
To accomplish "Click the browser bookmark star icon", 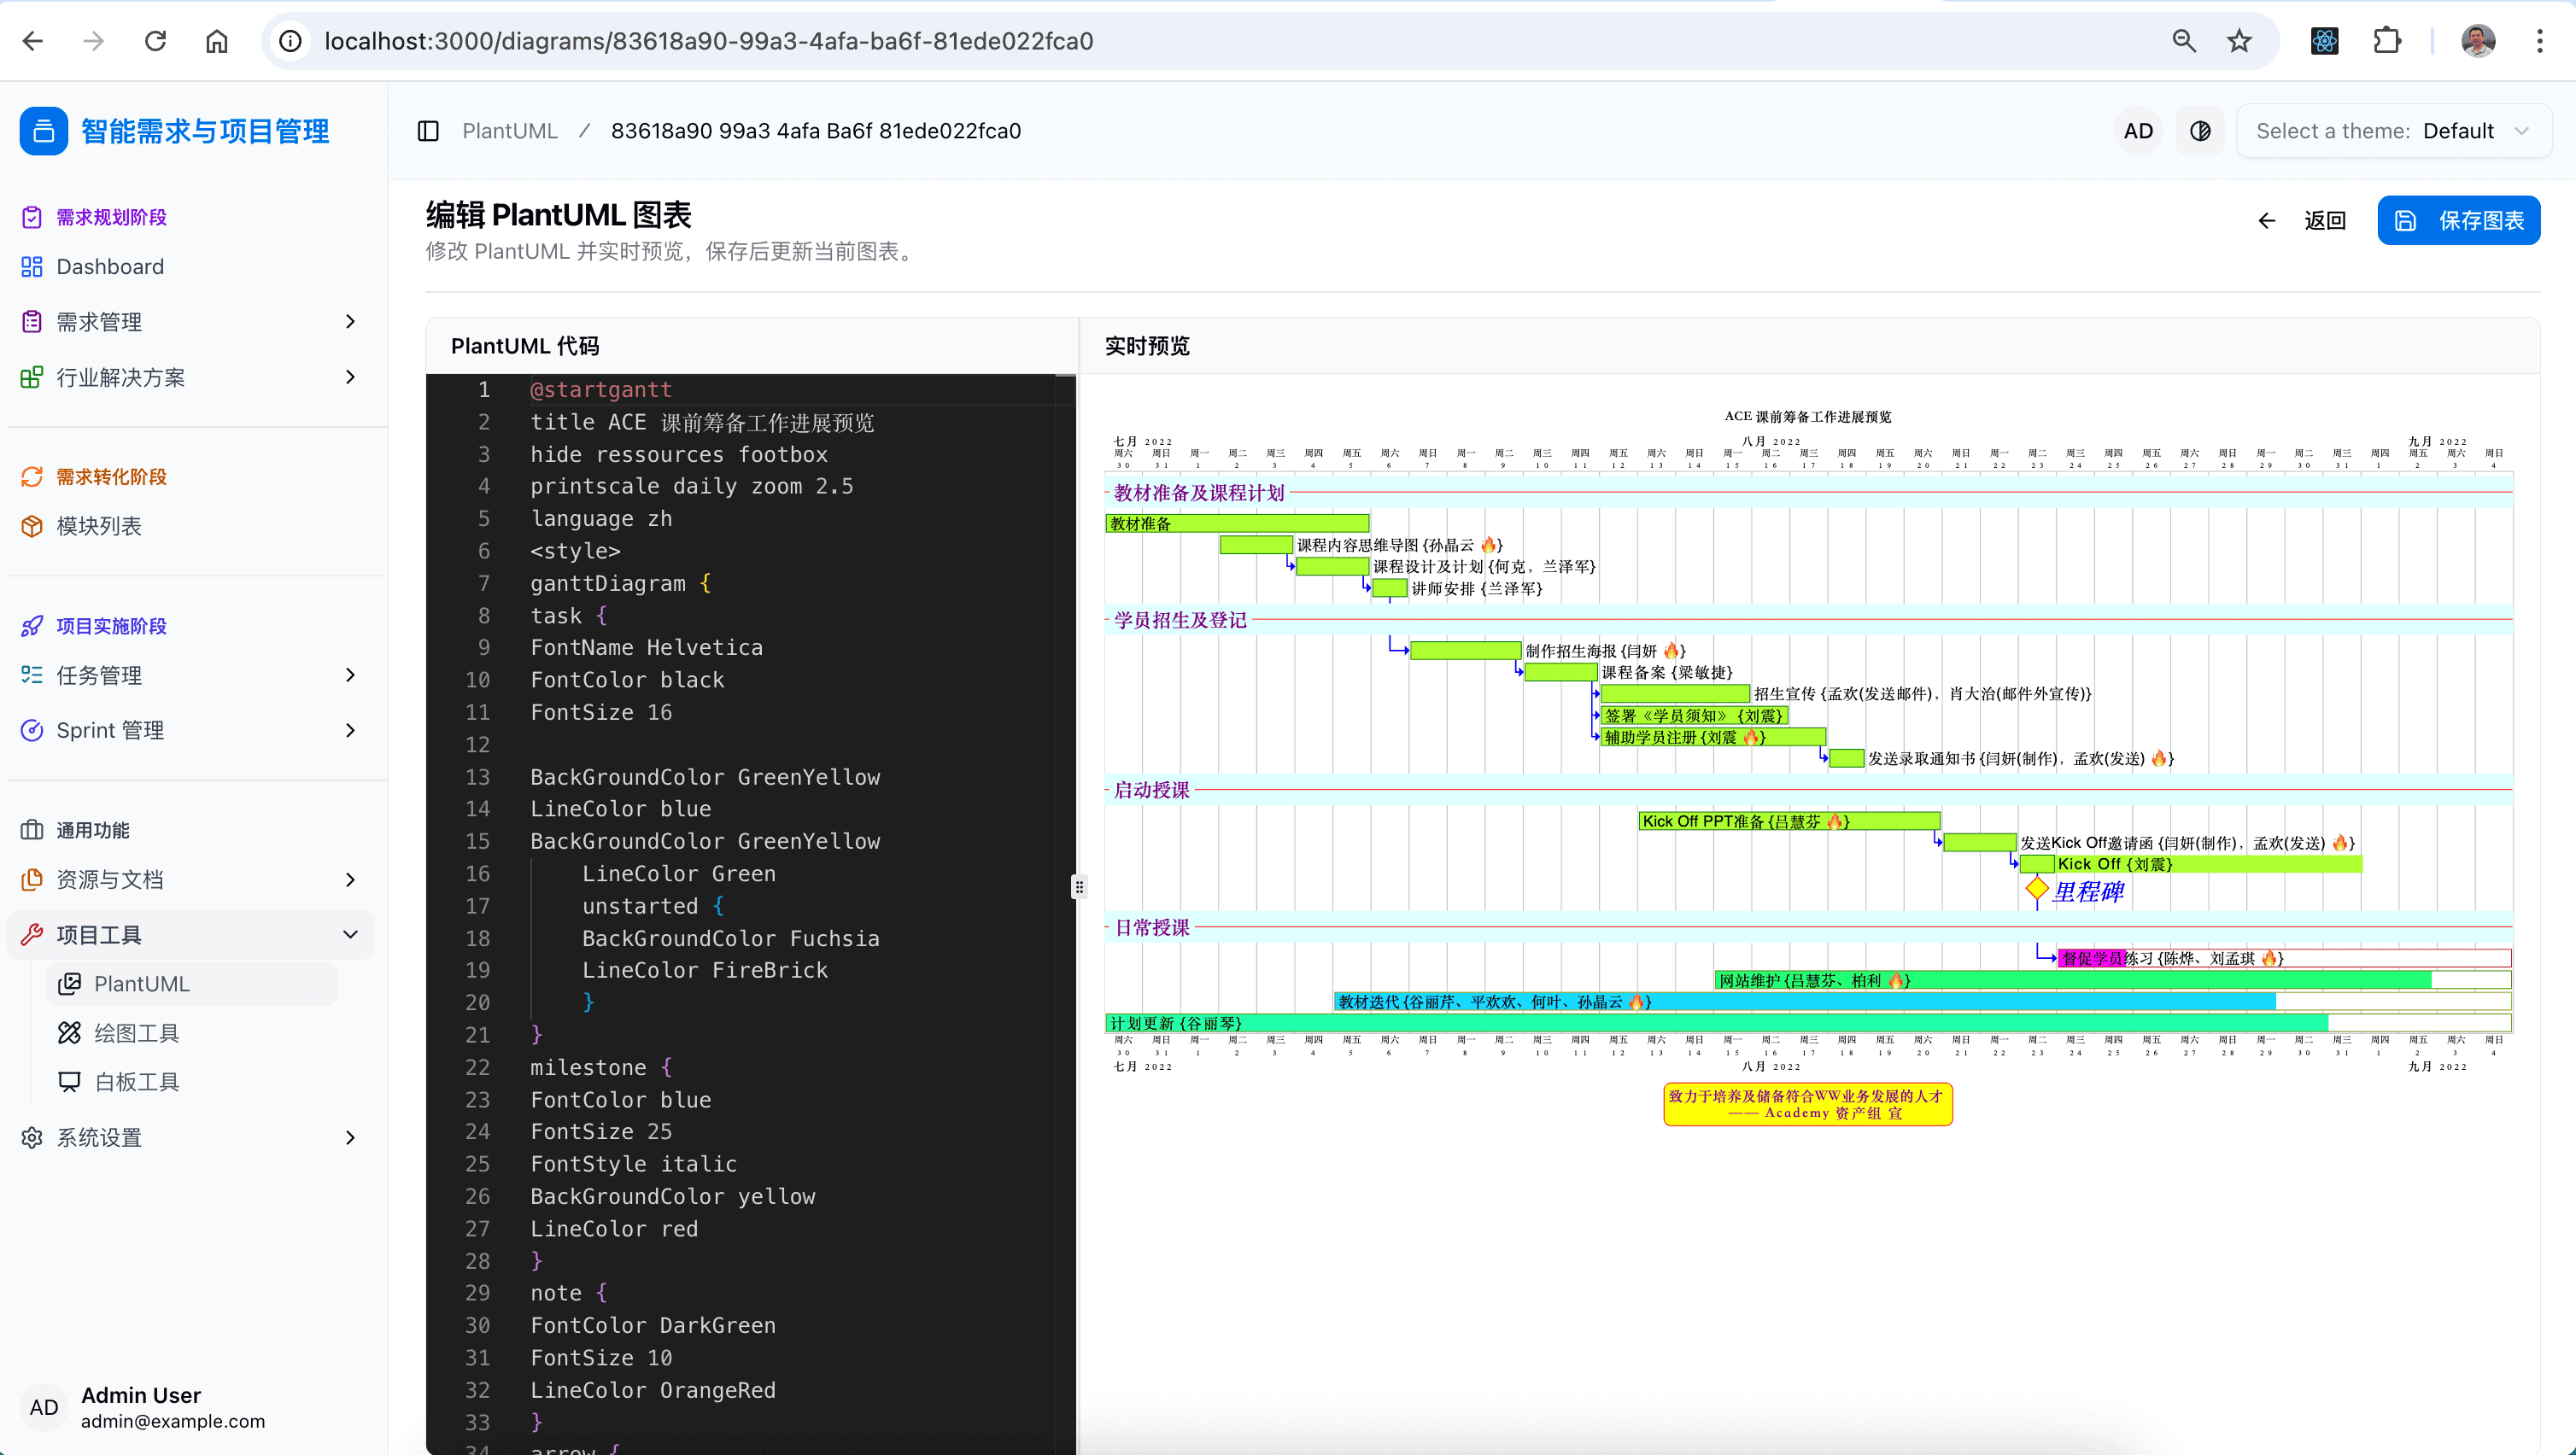I will [2239, 41].
